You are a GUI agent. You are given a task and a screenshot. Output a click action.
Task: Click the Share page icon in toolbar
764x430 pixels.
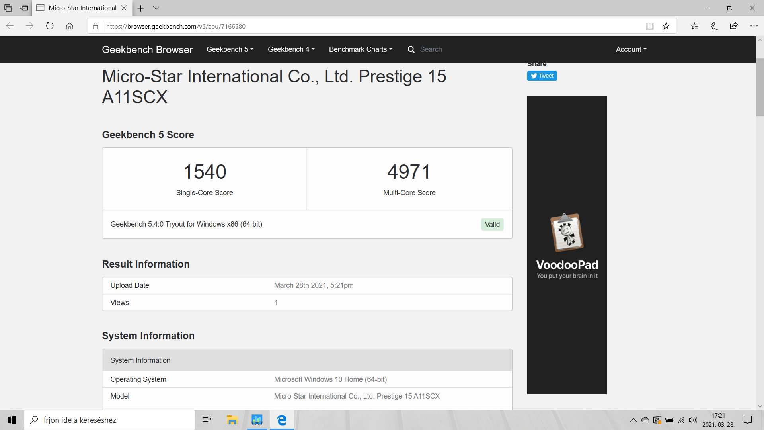click(x=734, y=26)
